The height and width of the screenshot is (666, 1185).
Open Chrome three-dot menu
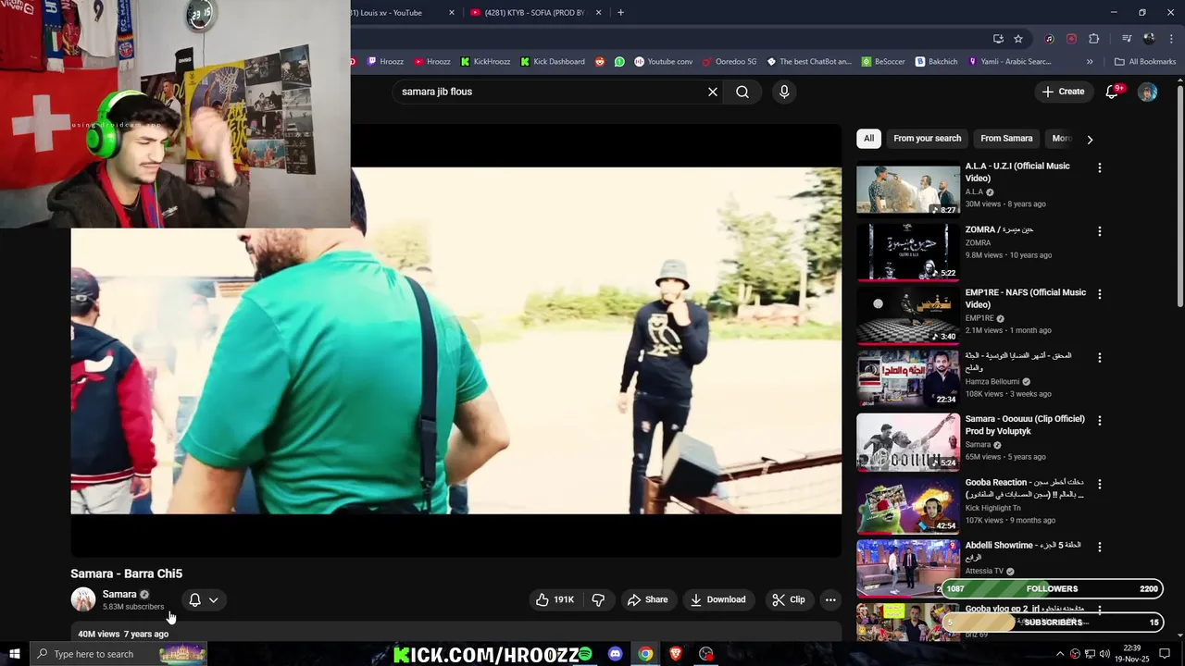point(1171,39)
